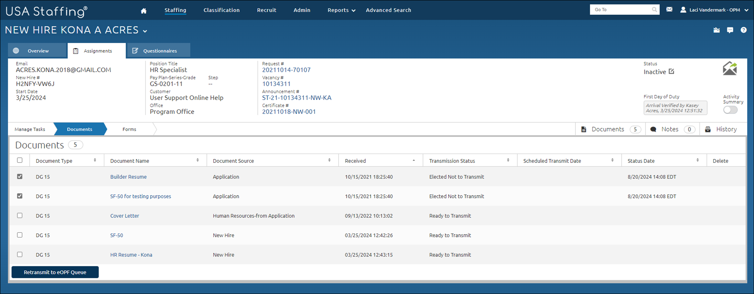This screenshot has height=294, width=754.
Task: Open History using the printer icon
Action: pos(708,129)
